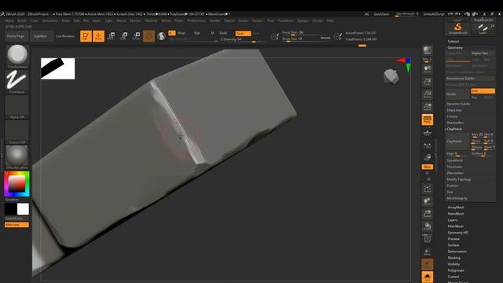
Task: Toggle Draw mode button
Action: coord(98,36)
